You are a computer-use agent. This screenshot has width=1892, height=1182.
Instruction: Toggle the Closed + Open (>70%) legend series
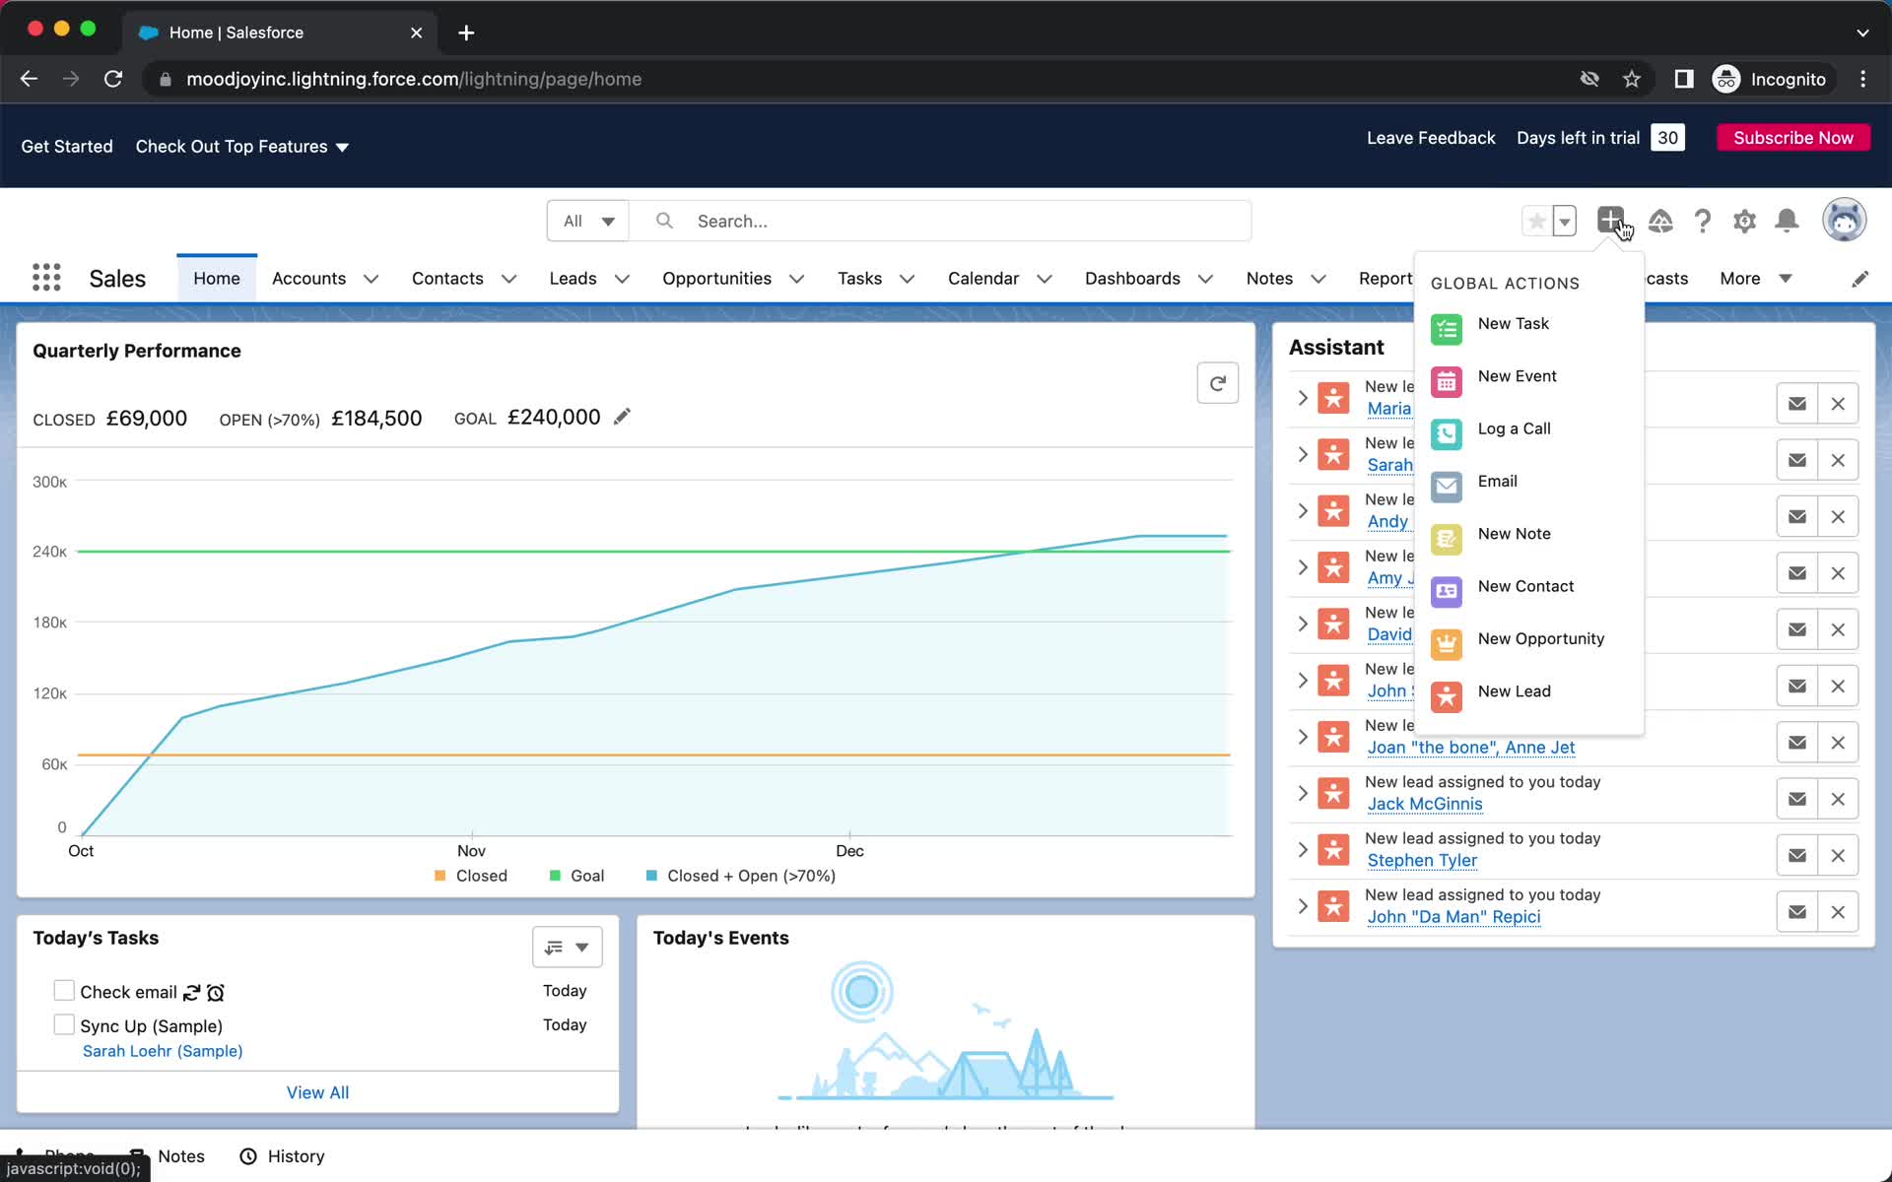740,876
